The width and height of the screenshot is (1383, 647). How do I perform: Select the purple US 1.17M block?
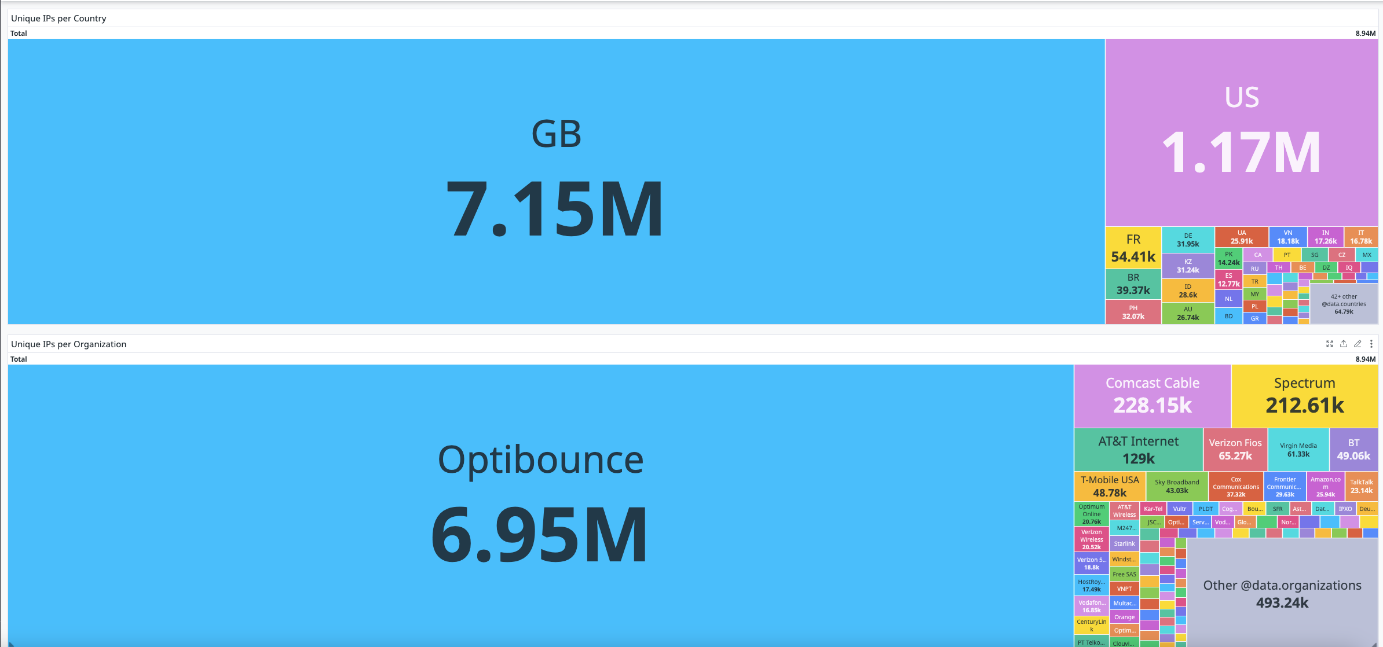pos(1242,133)
